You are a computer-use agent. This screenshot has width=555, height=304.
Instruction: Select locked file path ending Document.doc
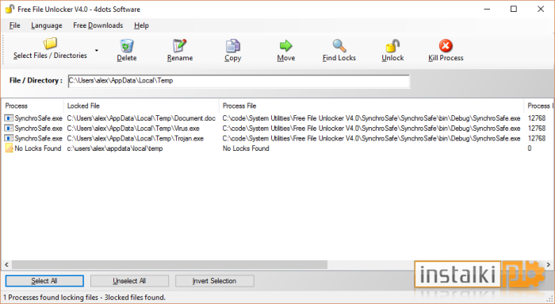point(141,118)
